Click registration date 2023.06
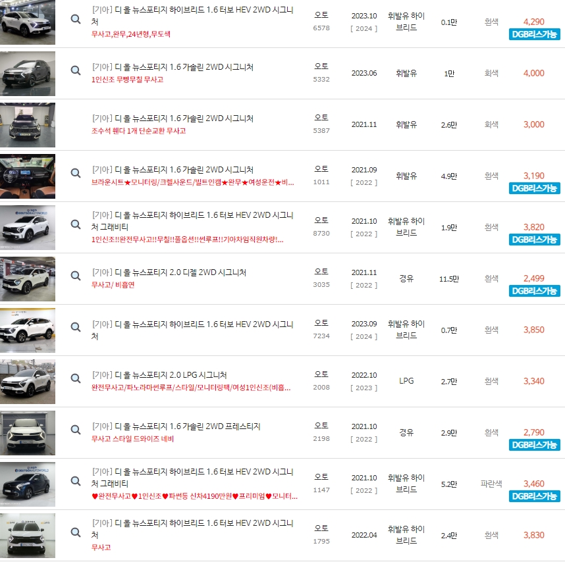Screen dimensions: 565x562 [364, 73]
